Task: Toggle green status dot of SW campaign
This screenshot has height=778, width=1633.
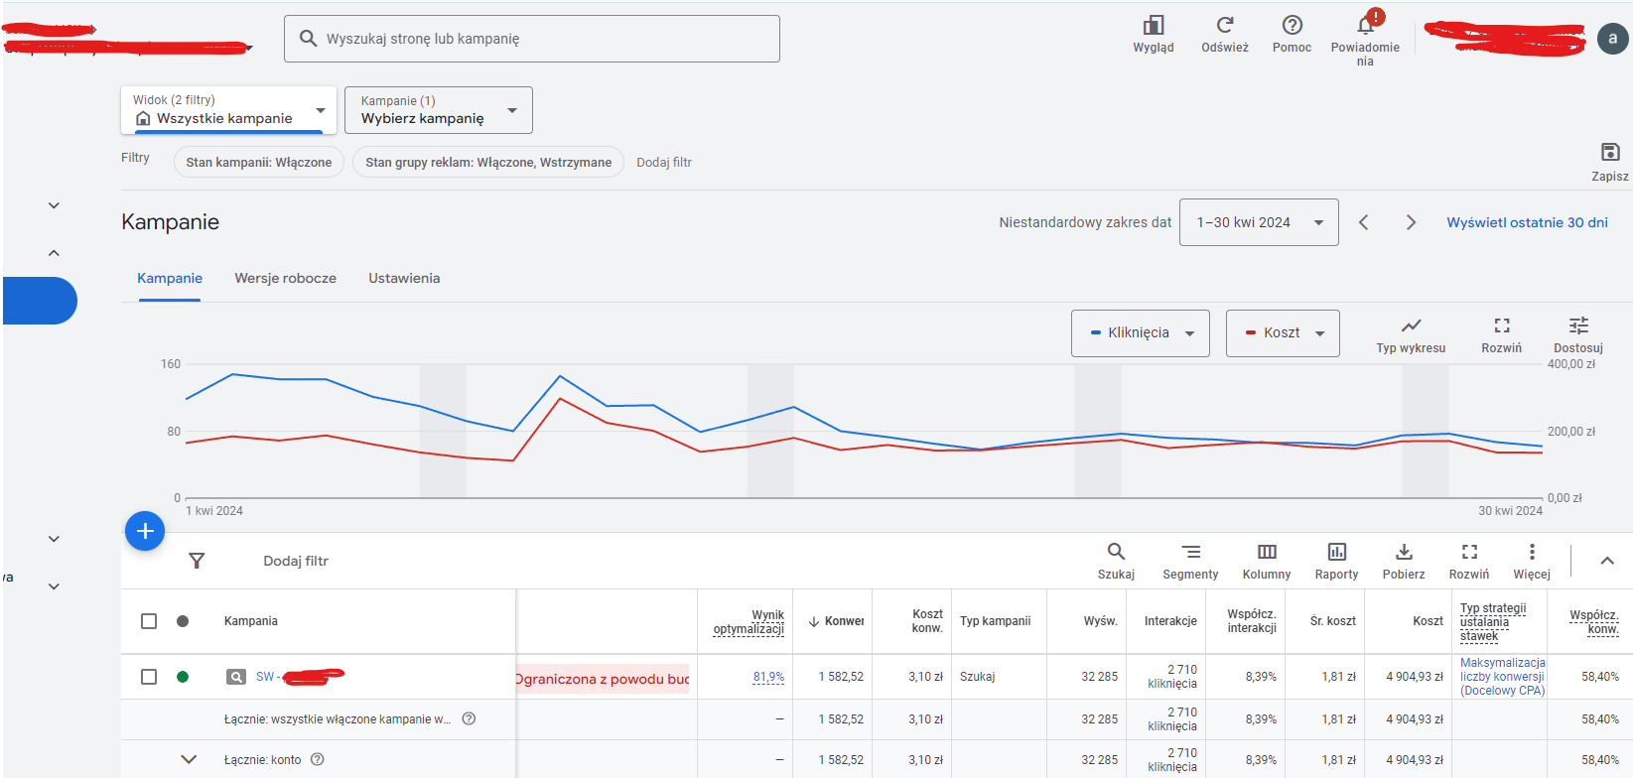Action: coord(183,677)
